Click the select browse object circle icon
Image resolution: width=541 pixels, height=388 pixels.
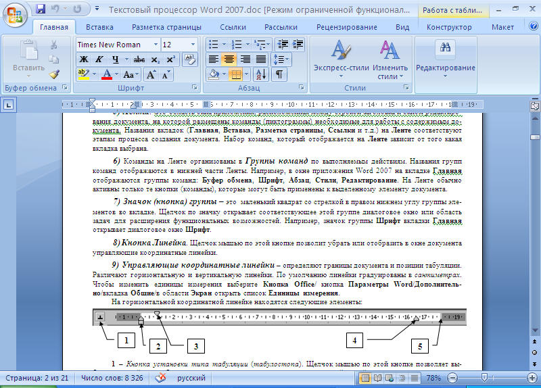point(534,352)
